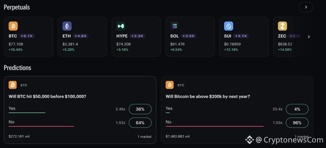Screen dimensions: 326x148
Task: Click the HYPE token icon
Action: (121, 26)
